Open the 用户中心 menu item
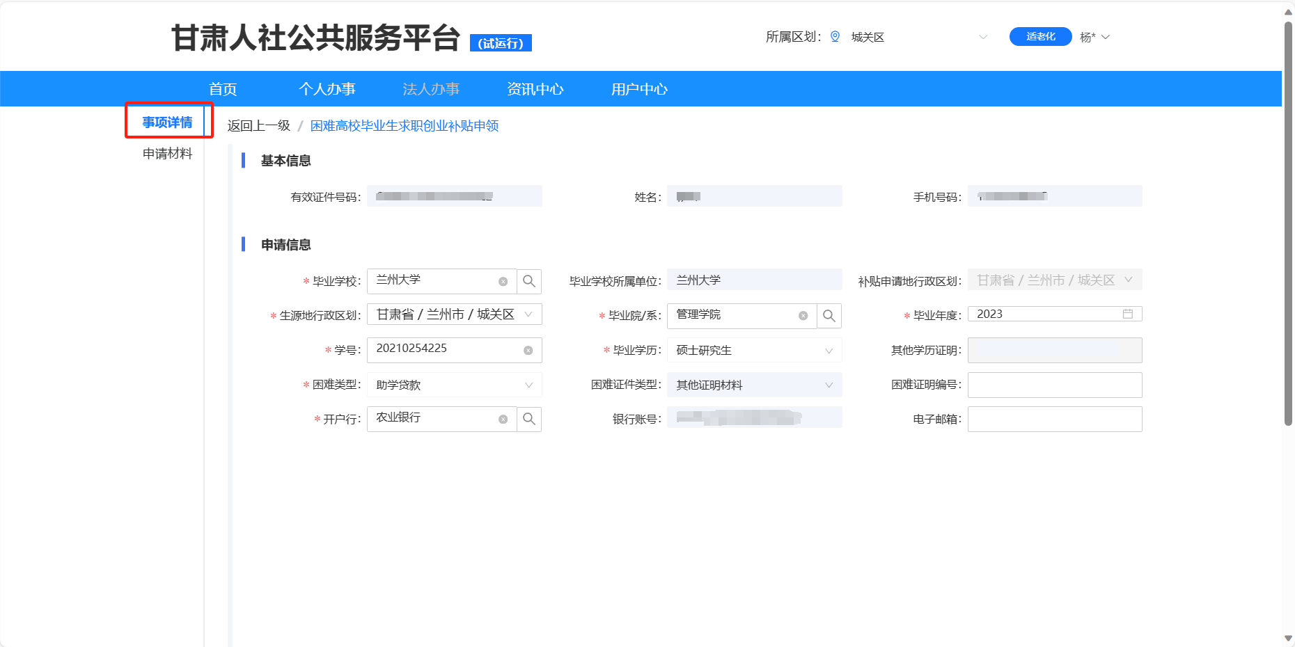This screenshot has width=1295, height=647. [638, 89]
